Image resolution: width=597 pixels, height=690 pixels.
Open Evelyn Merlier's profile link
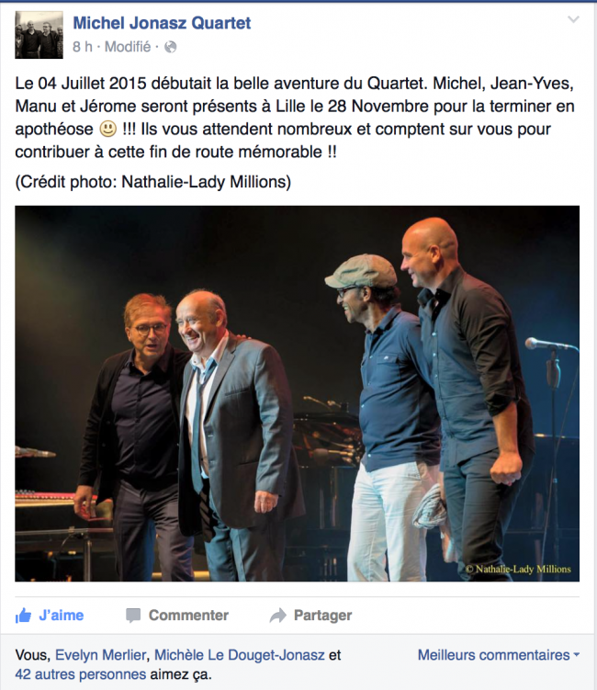(x=100, y=655)
